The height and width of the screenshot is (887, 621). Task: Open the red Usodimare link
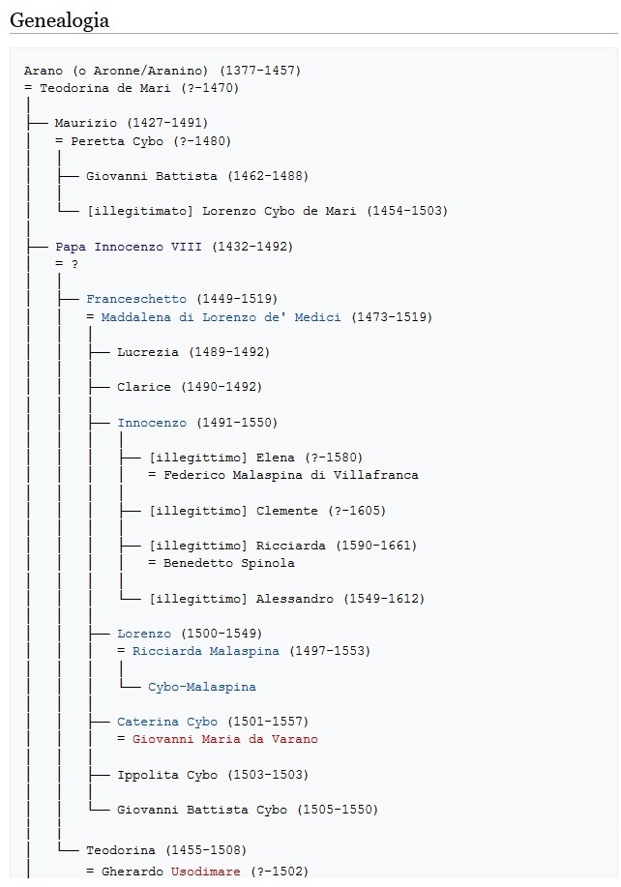click(x=205, y=872)
